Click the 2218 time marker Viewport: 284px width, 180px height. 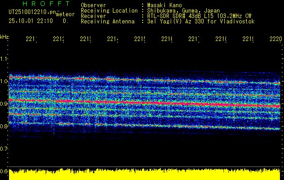click(221, 39)
